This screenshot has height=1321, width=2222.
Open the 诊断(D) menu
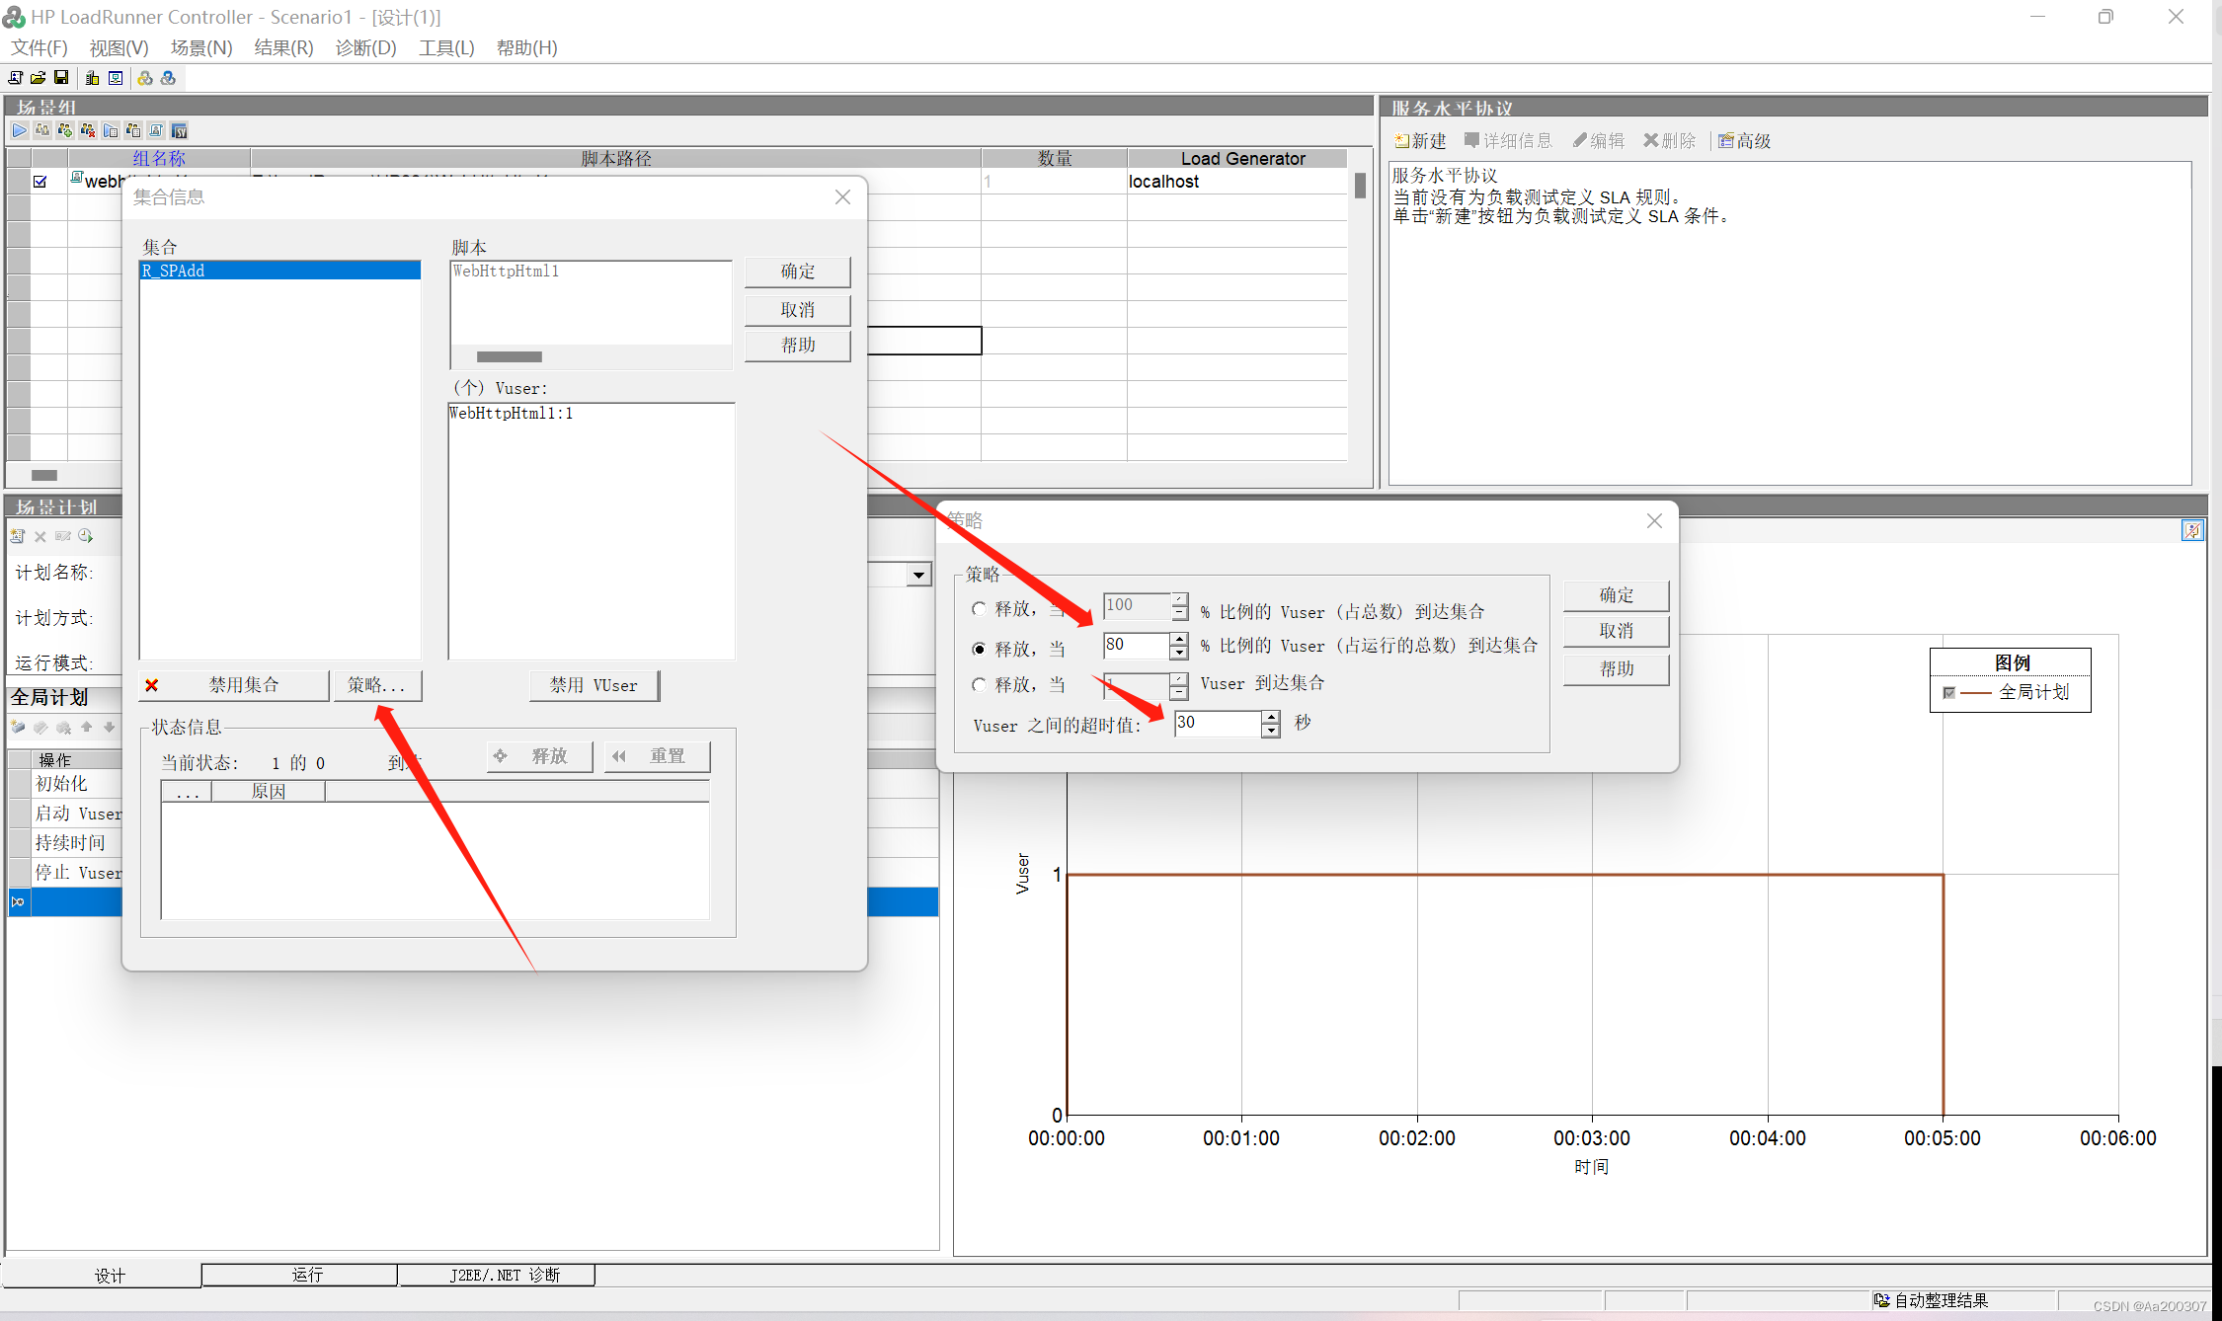tap(365, 47)
